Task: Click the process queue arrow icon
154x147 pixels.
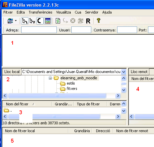Action: [65, 21]
